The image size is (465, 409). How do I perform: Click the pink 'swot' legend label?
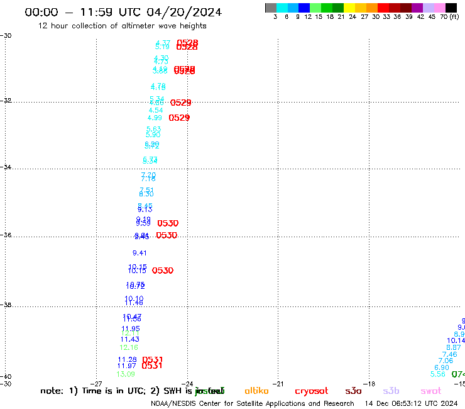coord(431,391)
